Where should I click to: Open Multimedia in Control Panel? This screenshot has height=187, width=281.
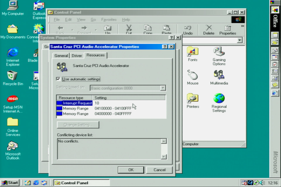tap(219, 77)
